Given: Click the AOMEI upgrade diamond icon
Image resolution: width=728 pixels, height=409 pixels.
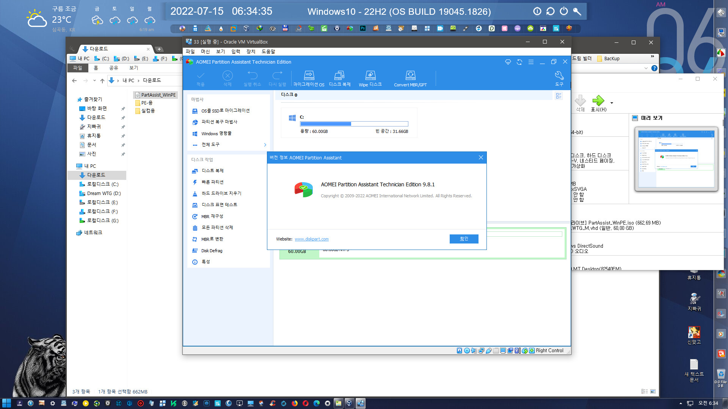Looking at the screenshot, I should 508,62.
